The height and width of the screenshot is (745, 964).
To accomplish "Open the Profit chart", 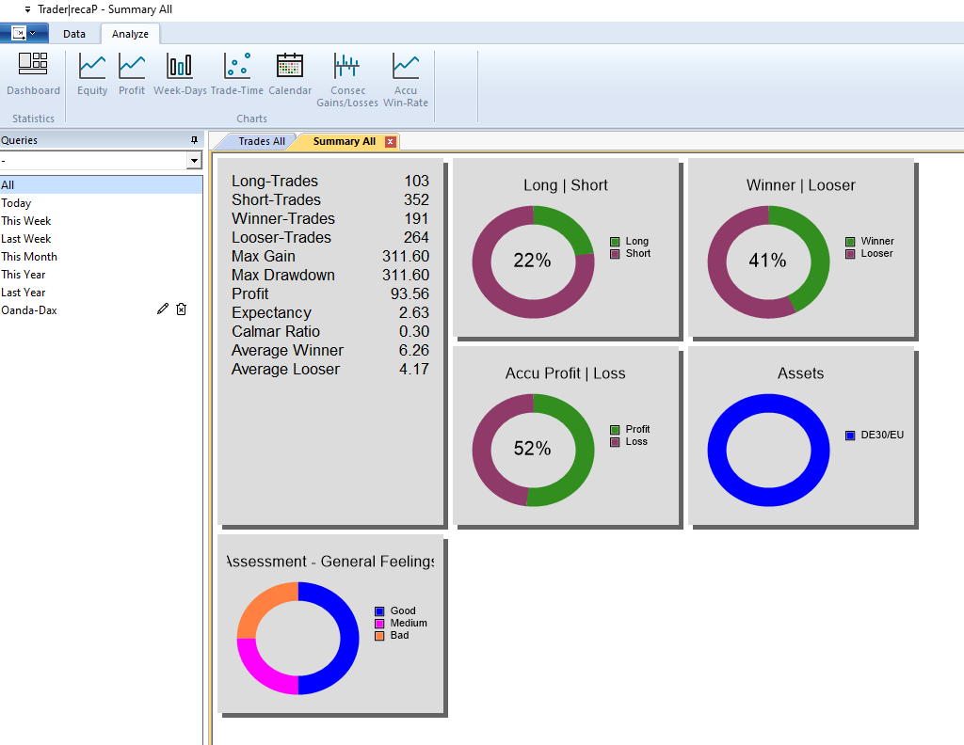I will (132, 74).
